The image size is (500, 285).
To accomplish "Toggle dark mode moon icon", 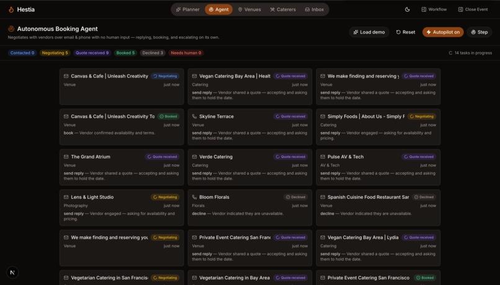I will [407, 9].
